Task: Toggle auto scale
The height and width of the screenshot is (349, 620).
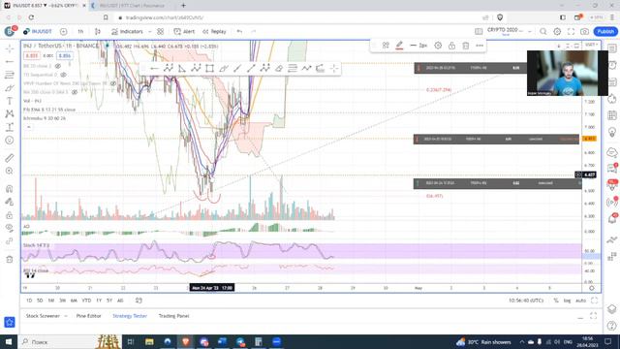Action: click(x=580, y=301)
